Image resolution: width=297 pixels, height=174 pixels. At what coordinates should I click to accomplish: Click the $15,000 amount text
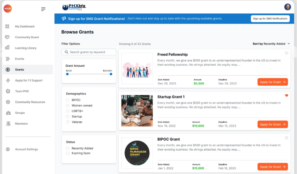pos(198,168)
